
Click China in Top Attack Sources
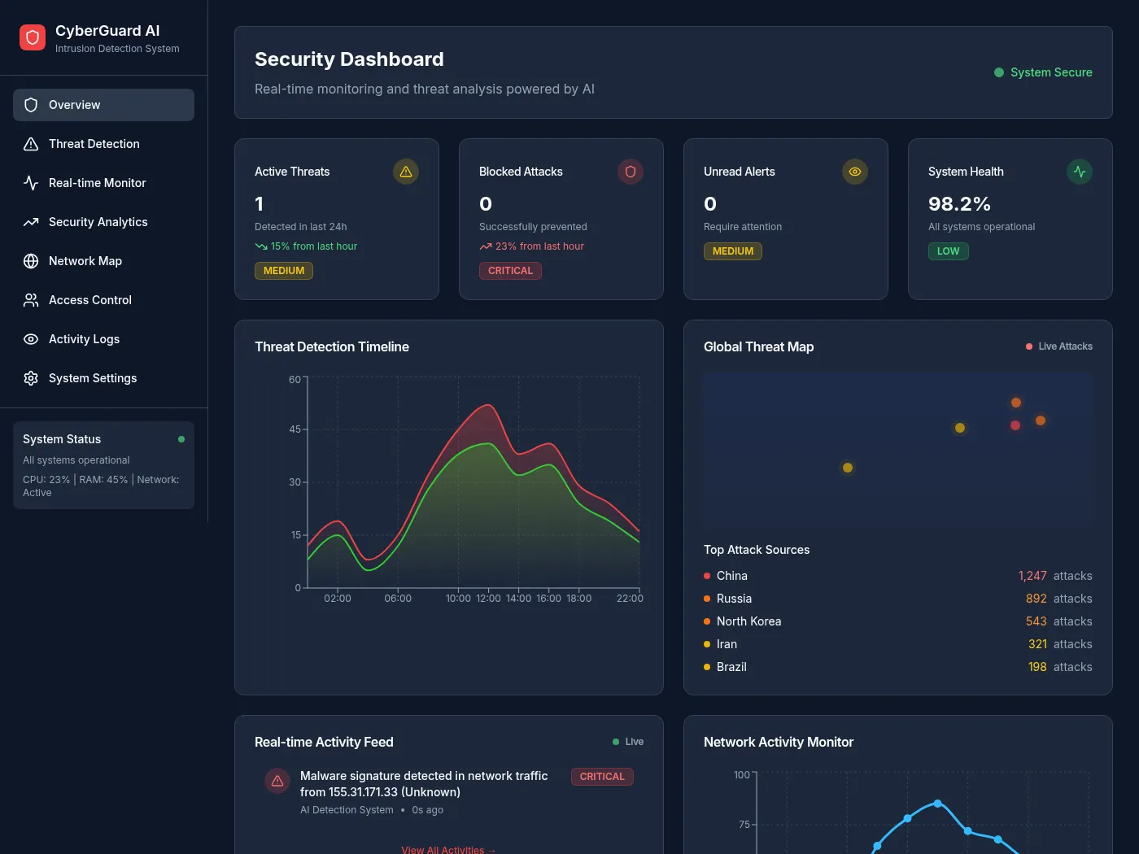point(898,576)
